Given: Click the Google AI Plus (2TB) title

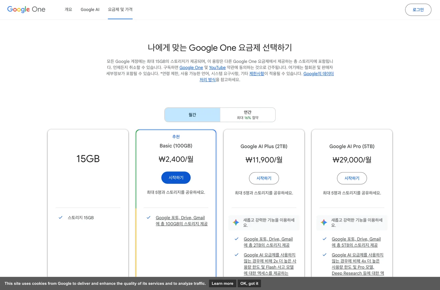Looking at the screenshot, I should point(264,146).
